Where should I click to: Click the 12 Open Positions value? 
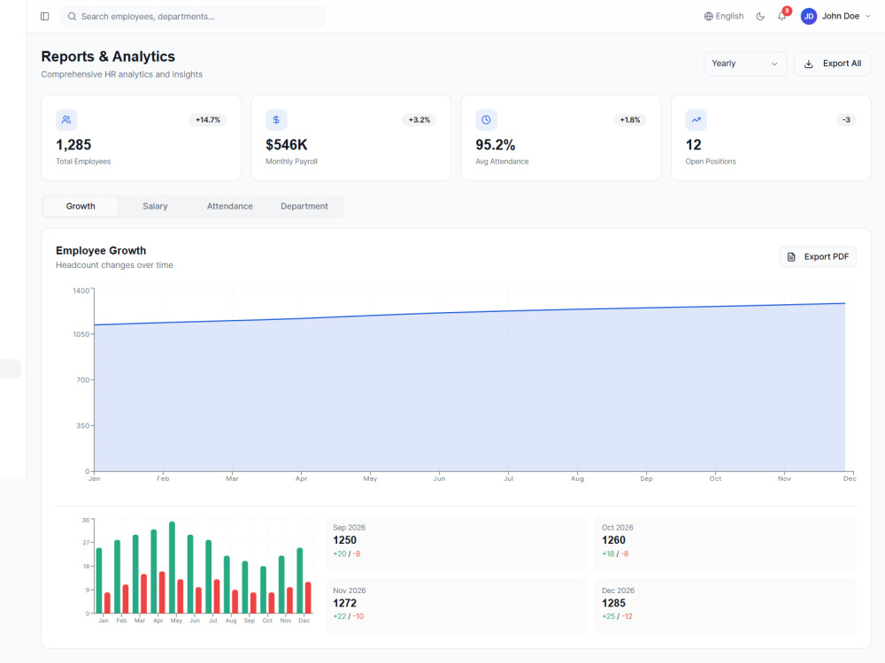click(694, 145)
